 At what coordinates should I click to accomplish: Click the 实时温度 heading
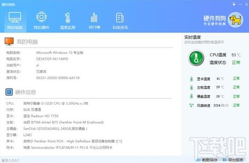pos(192,37)
